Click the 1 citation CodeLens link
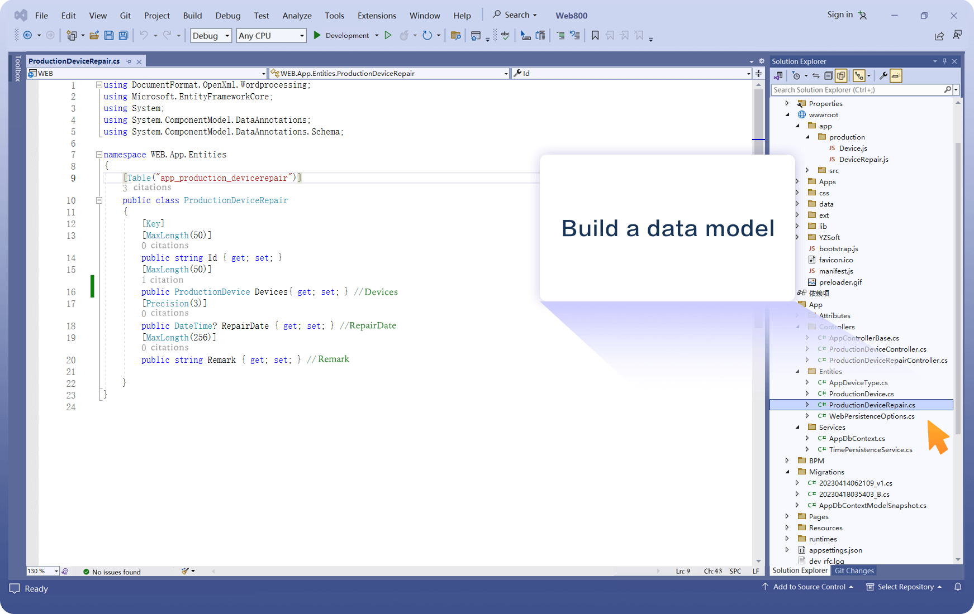974x614 pixels. click(163, 280)
